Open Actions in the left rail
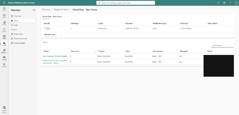The image size is (239, 115). coord(4,16)
